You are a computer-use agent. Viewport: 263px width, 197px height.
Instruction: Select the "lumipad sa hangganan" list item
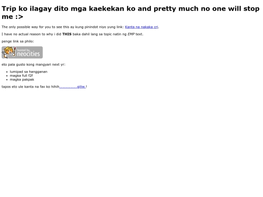click(29, 72)
